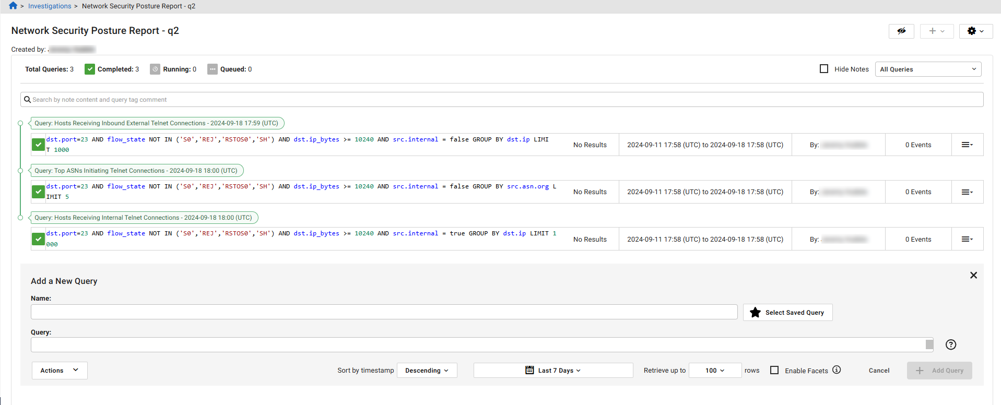
Task: Open the plus add dropdown at top right
Action: coord(937,31)
